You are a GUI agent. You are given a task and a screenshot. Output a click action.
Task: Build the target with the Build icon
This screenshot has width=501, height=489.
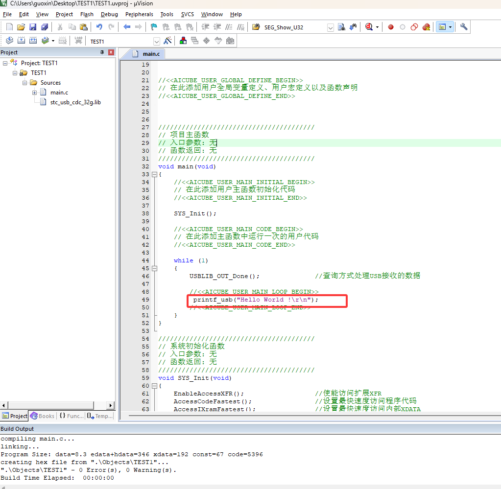click(21, 41)
